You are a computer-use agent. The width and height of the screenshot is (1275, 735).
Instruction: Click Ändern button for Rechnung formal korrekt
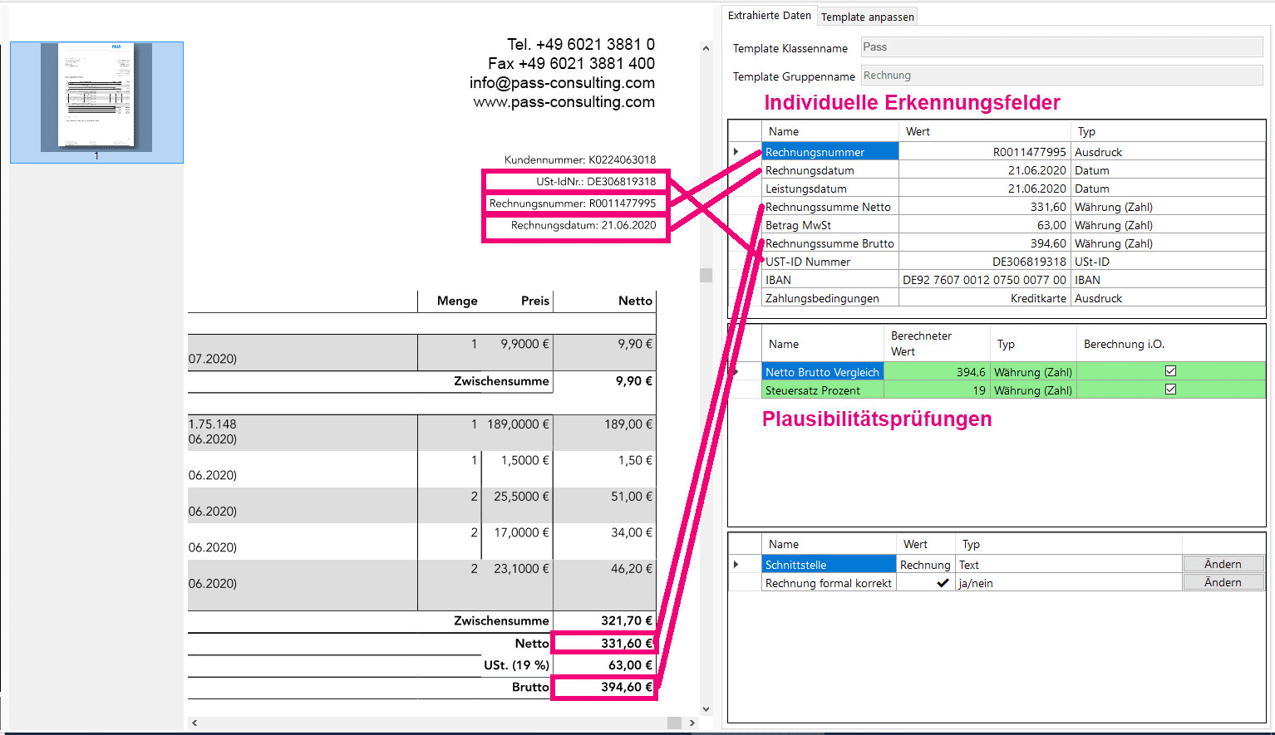point(1223,582)
